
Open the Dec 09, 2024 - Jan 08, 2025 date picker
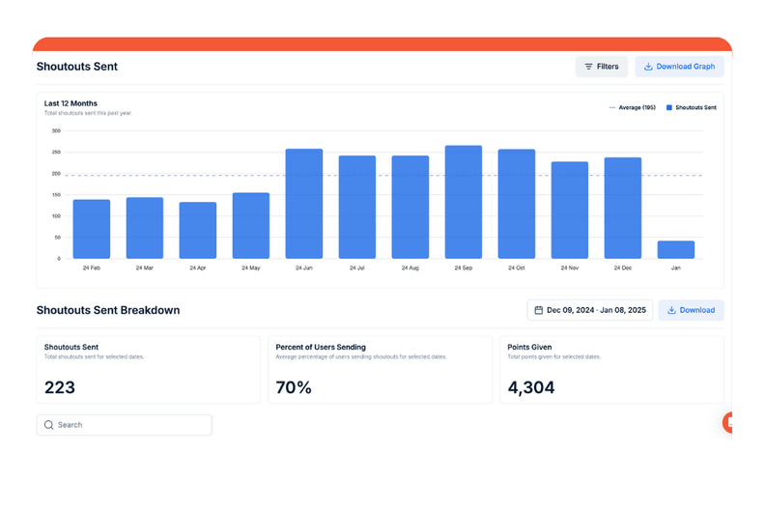tap(590, 310)
